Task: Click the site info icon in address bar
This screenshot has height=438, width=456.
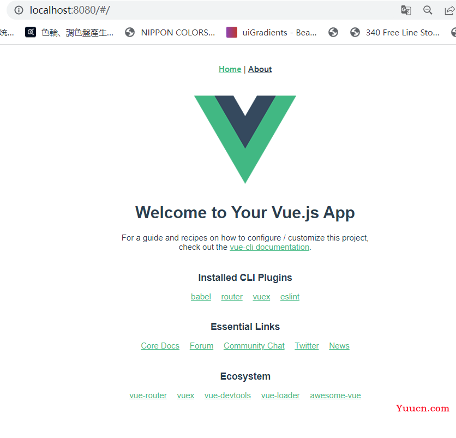Action: [x=19, y=10]
